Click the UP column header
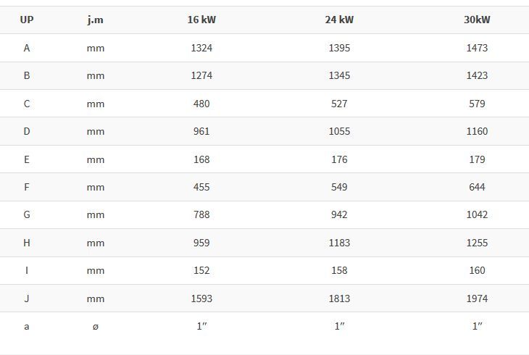This screenshot has width=529, height=355. point(27,20)
